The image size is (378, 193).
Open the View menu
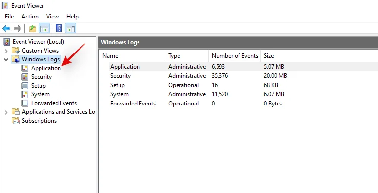coord(52,17)
